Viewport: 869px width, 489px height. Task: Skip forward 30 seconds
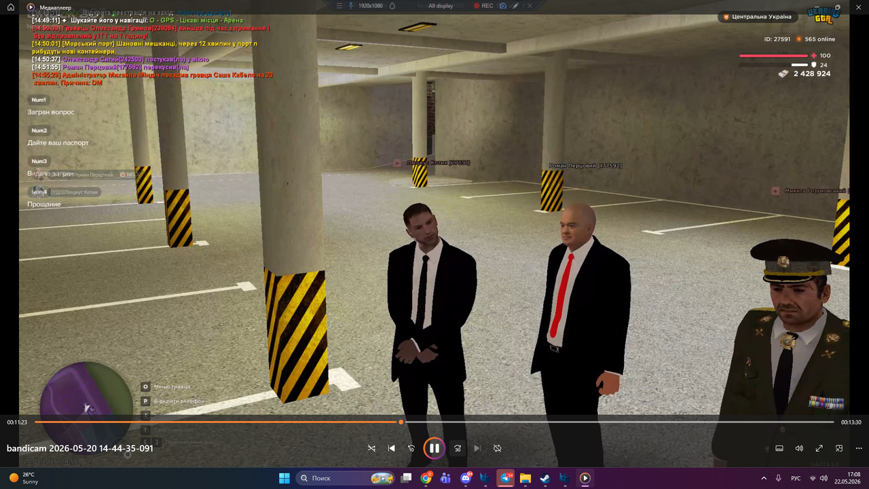pyautogui.click(x=458, y=448)
